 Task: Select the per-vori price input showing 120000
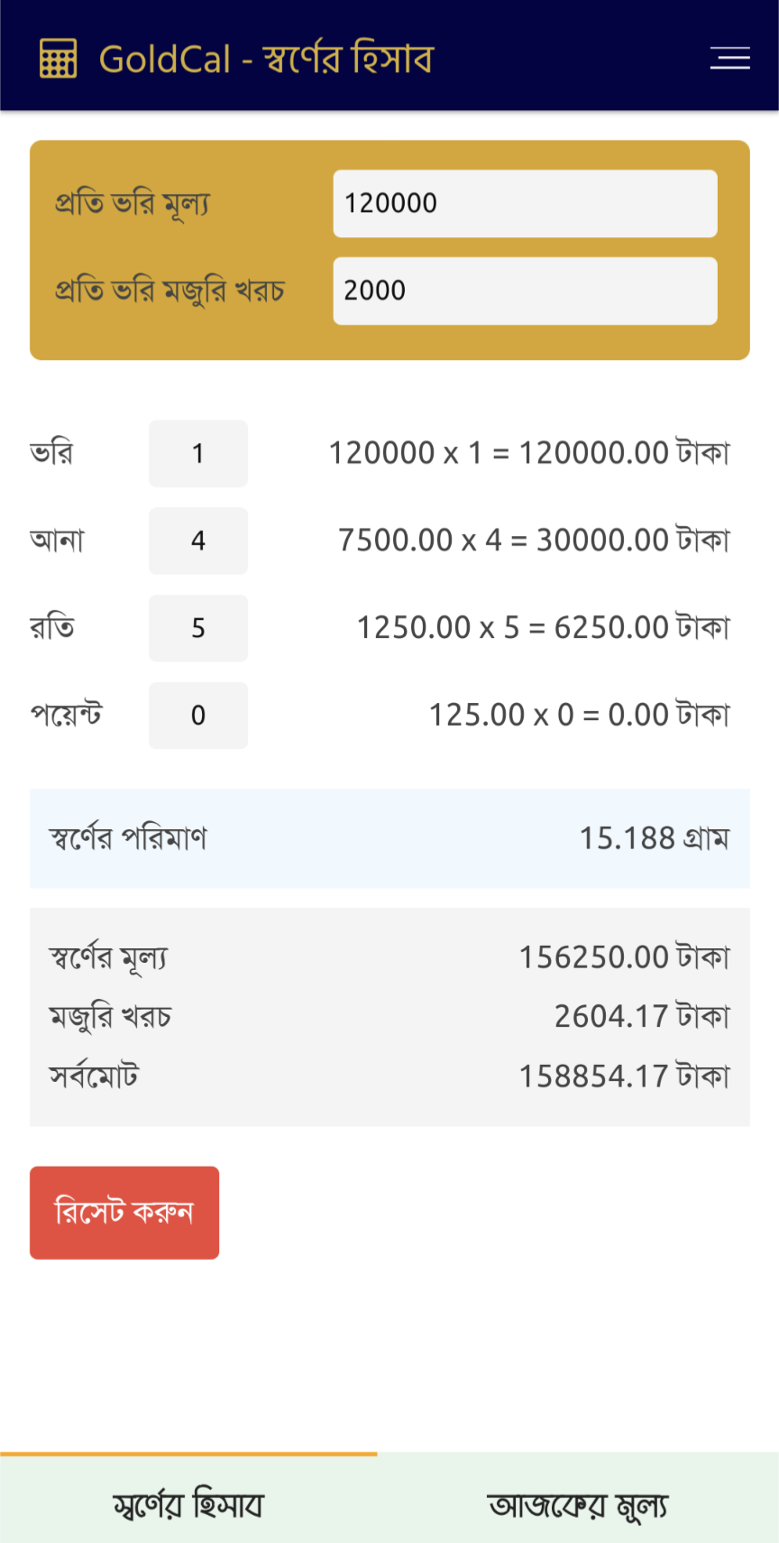tap(526, 203)
